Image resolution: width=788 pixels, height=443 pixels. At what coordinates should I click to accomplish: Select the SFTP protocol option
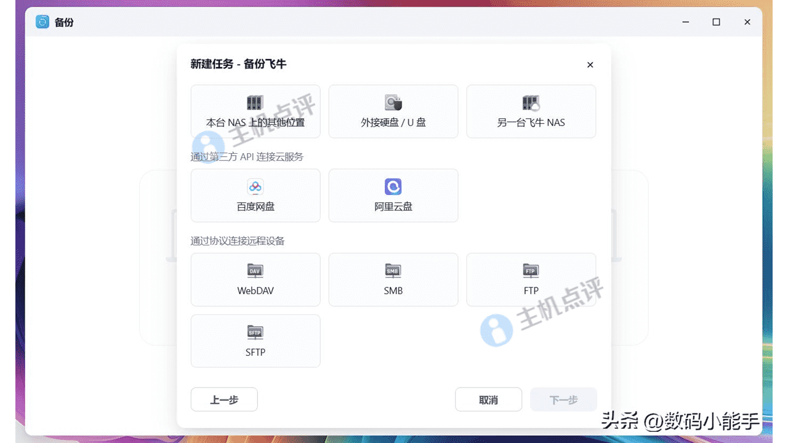pyautogui.click(x=255, y=341)
